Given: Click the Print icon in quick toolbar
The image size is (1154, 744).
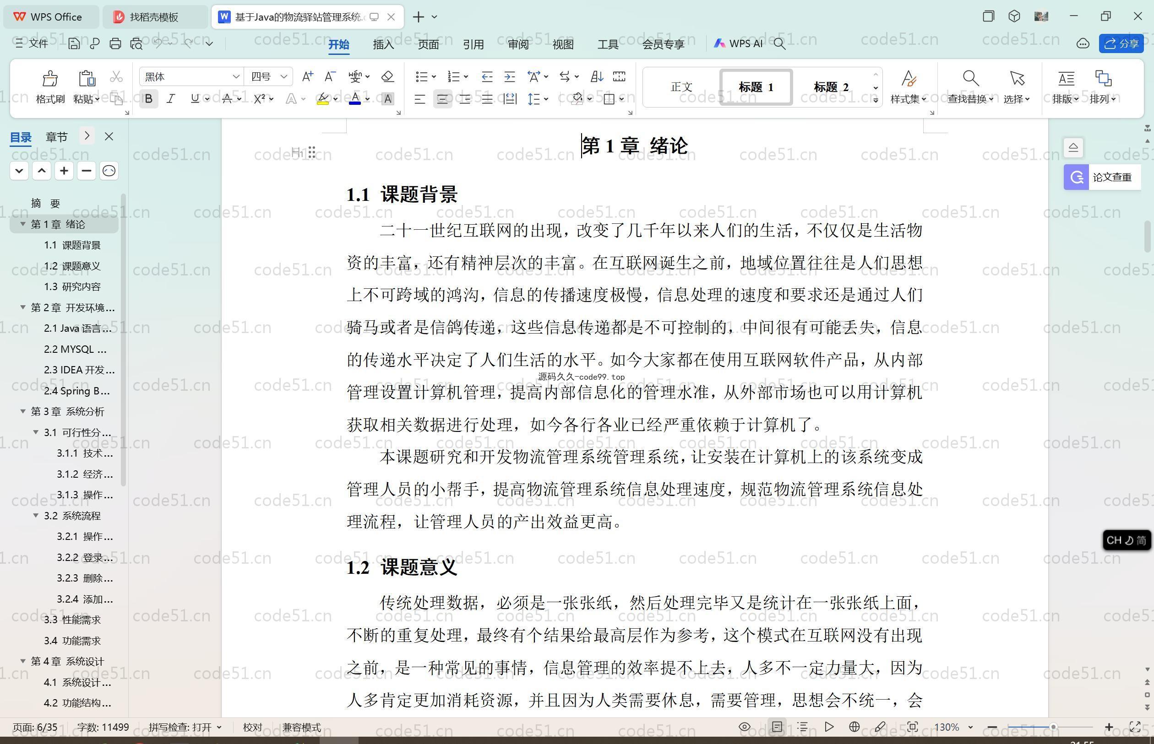Looking at the screenshot, I should pyautogui.click(x=115, y=43).
